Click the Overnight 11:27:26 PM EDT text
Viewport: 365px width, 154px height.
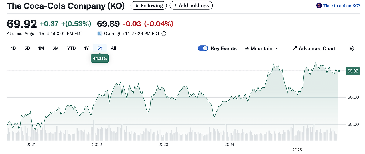(132, 34)
